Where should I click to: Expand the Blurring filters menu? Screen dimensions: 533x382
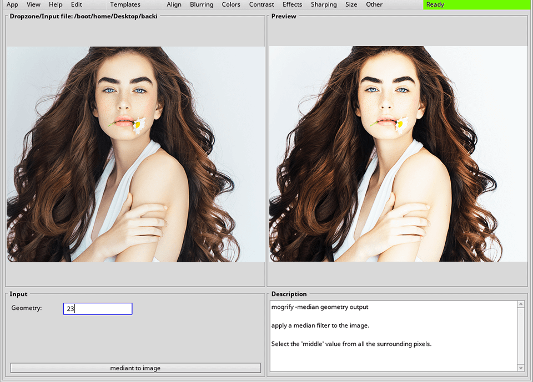tap(202, 4)
